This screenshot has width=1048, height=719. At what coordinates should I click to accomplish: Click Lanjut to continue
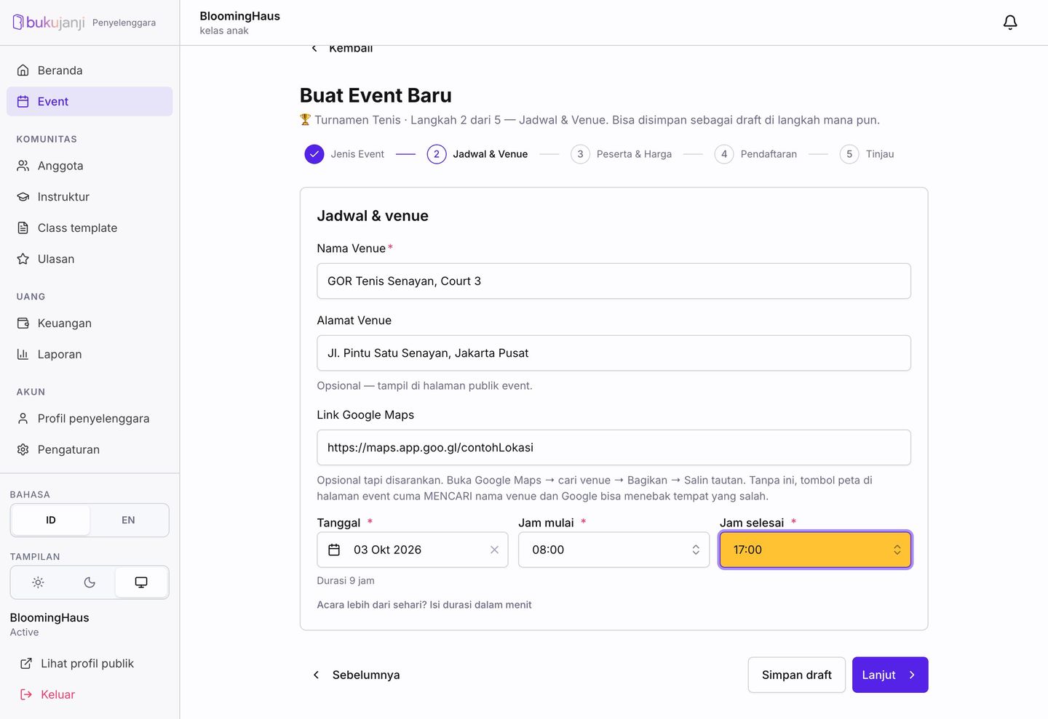[x=889, y=675]
